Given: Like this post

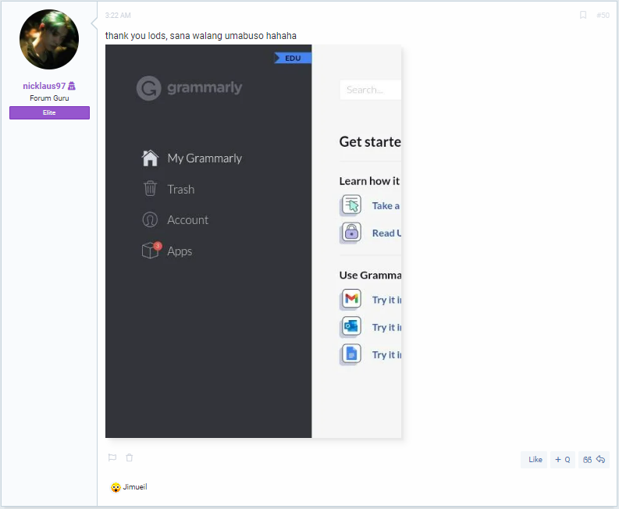Looking at the screenshot, I should click(x=535, y=459).
